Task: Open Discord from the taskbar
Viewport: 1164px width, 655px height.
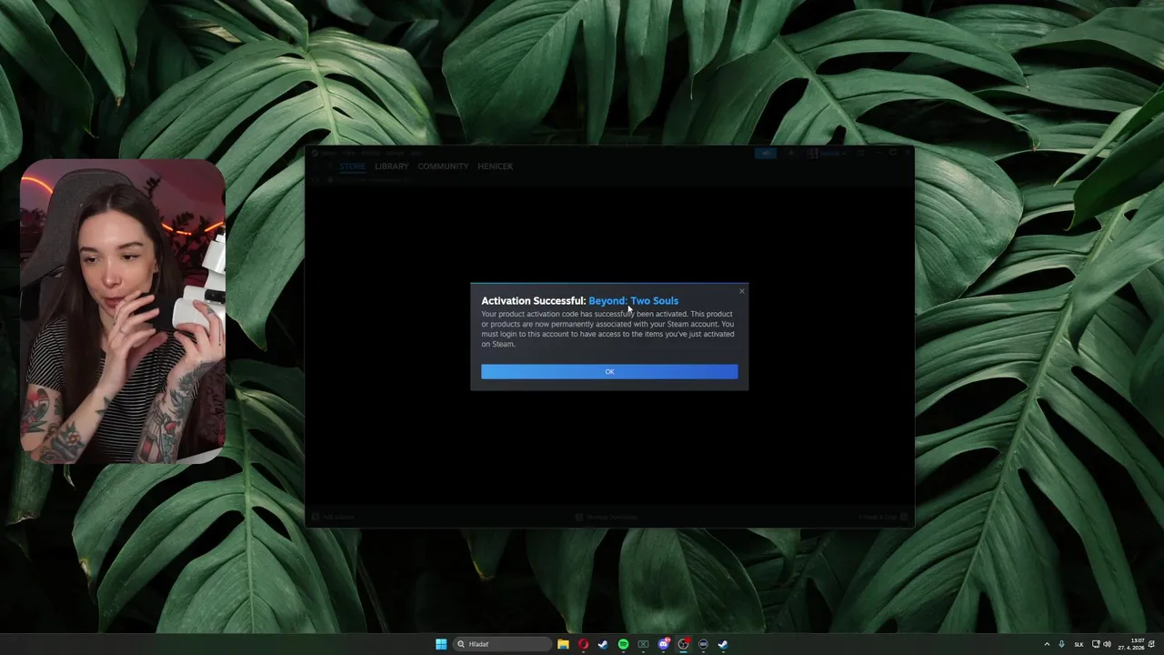Action: [664, 644]
